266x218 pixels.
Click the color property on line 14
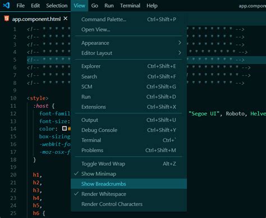47,129
